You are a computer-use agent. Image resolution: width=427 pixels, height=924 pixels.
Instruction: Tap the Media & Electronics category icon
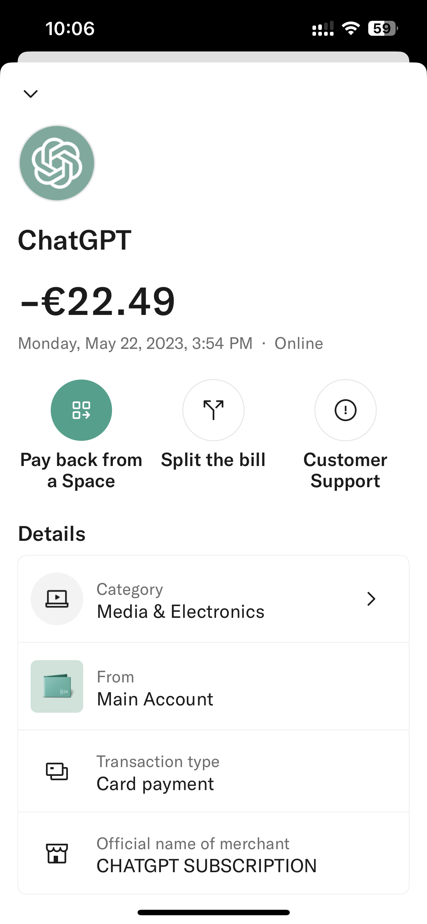coord(57,599)
